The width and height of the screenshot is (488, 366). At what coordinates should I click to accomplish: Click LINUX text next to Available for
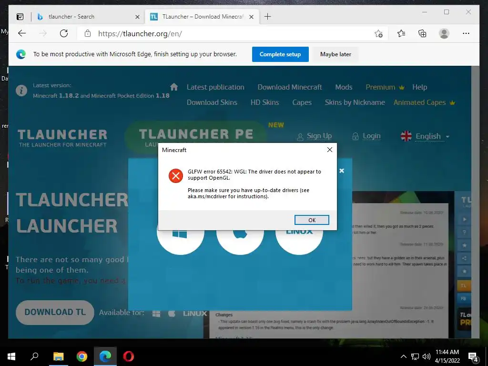click(195, 314)
